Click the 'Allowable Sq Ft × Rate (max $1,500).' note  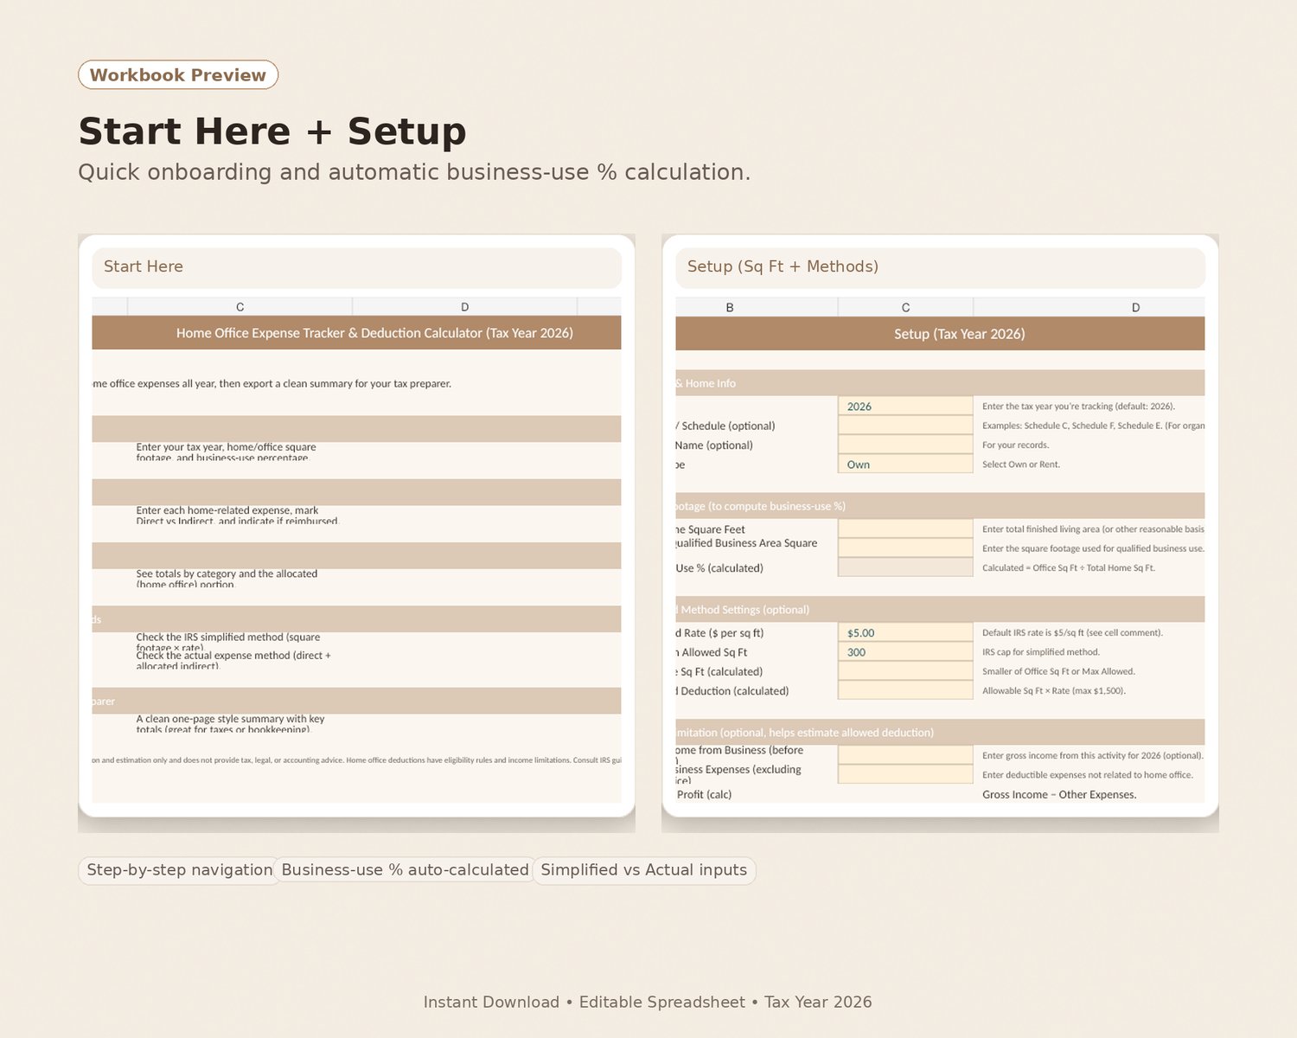1054,691
